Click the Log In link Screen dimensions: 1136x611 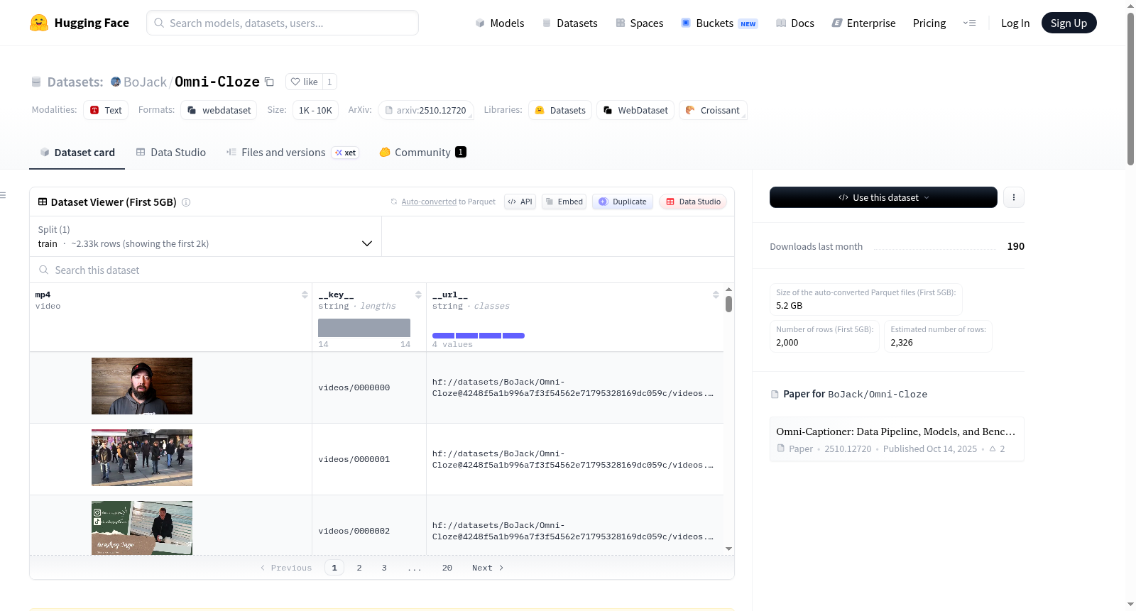coord(1015,23)
